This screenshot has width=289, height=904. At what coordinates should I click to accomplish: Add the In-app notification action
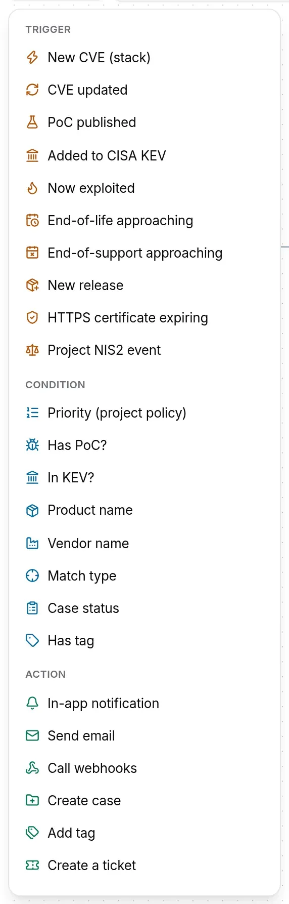point(144,704)
